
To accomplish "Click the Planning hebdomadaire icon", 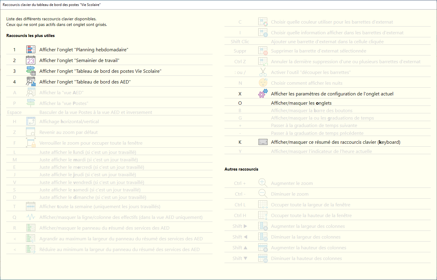I will click(x=31, y=49).
